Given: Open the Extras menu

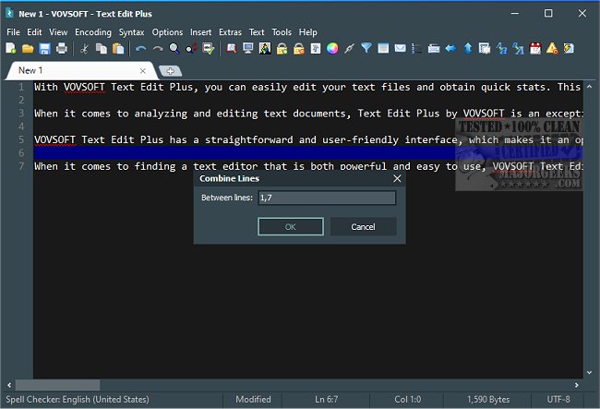Looking at the screenshot, I should [230, 32].
